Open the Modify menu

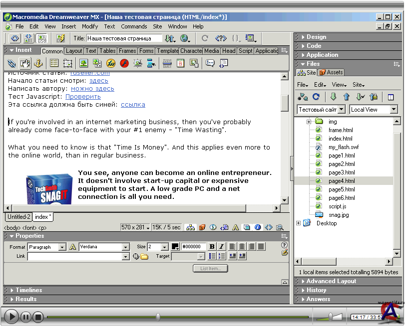point(90,26)
